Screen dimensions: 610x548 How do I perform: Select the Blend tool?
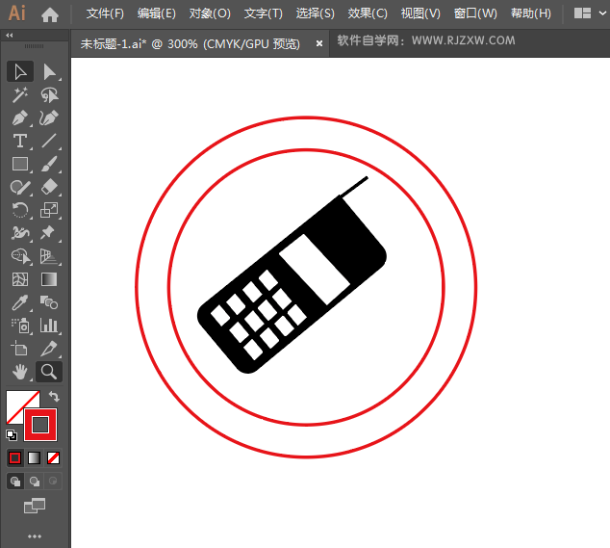pos(49,302)
